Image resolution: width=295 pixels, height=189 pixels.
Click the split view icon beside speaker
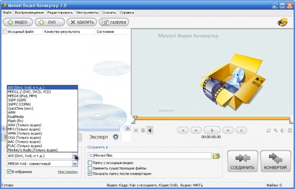point(143,130)
